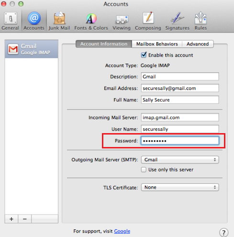Switch to Mailbox Behaviors tab
The width and height of the screenshot is (234, 237).
point(157,44)
